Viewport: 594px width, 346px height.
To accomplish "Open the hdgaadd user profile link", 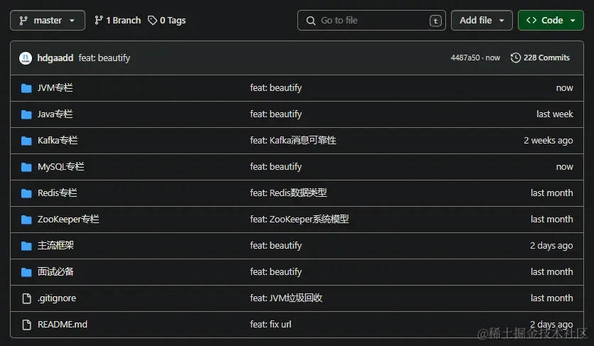I will (55, 58).
